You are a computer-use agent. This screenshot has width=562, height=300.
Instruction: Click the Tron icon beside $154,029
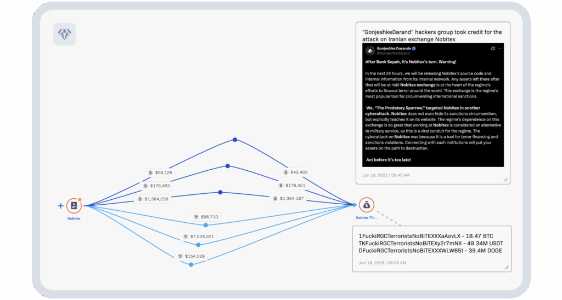180,256
